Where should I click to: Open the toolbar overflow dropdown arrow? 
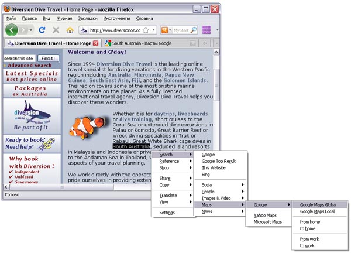(x=217, y=30)
